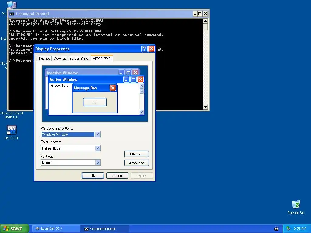Click the 8:52 AM system clock

(x=300, y=228)
